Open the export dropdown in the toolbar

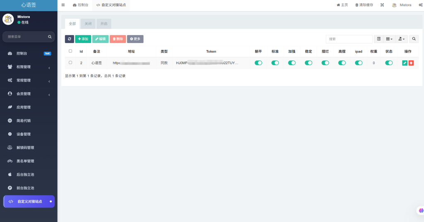(402, 39)
